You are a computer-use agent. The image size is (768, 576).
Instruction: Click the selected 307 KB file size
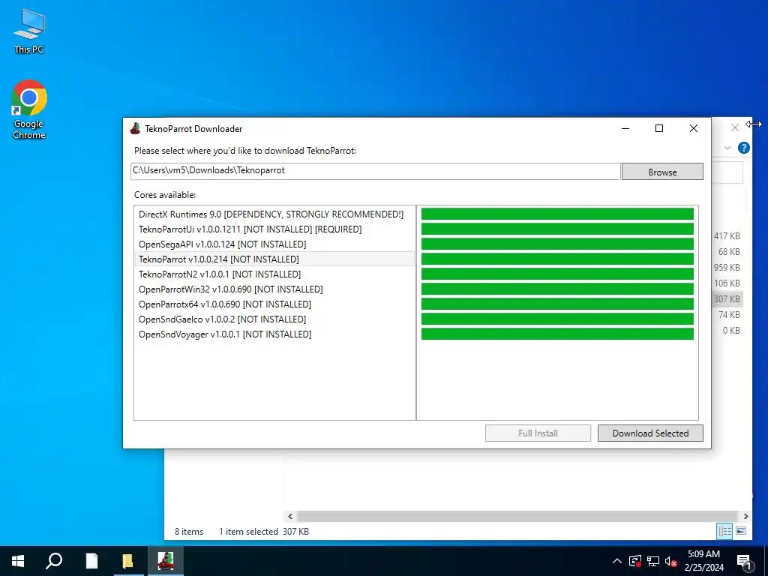tap(727, 298)
